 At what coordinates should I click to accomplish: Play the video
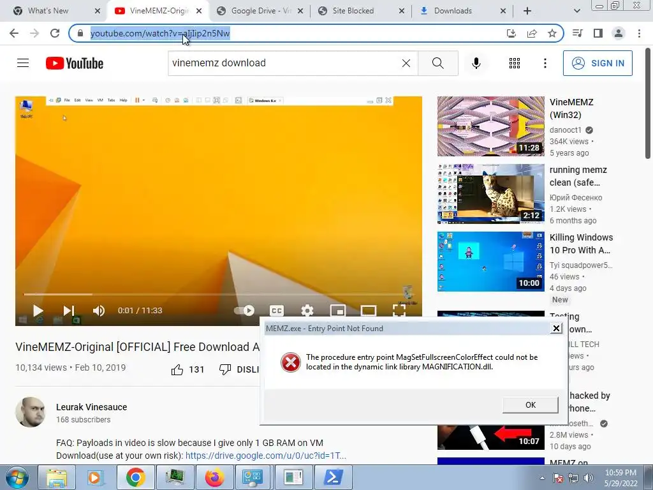point(38,311)
